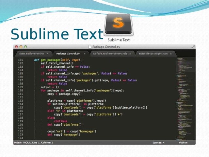209x157 pixels.
Task: Click the document icon beside Package Control.py title
Action: pyautogui.click(x=90, y=47)
